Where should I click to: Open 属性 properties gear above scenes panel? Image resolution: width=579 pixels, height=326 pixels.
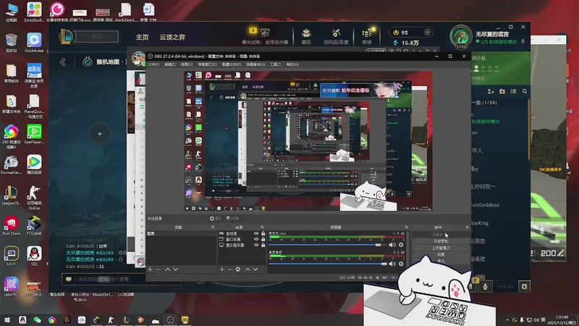[x=215, y=219]
